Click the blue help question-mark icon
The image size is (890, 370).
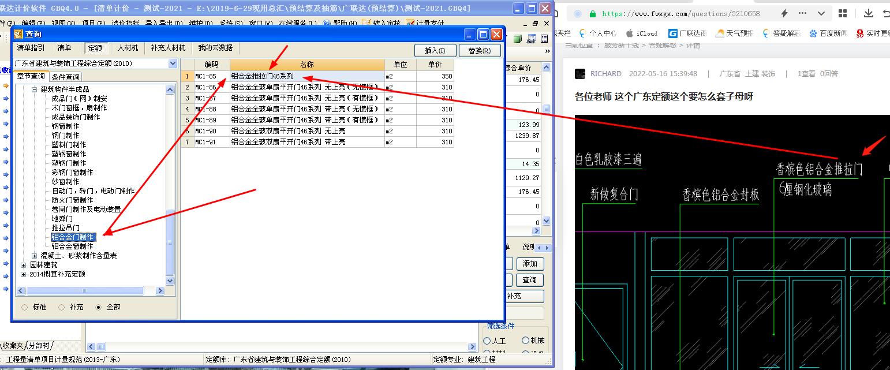coord(327,23)
